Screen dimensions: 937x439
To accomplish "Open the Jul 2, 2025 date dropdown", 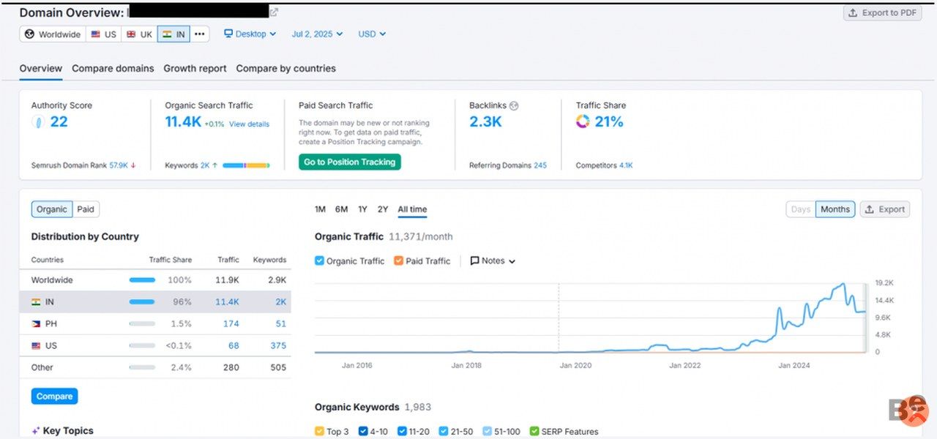I will (317, 34).
